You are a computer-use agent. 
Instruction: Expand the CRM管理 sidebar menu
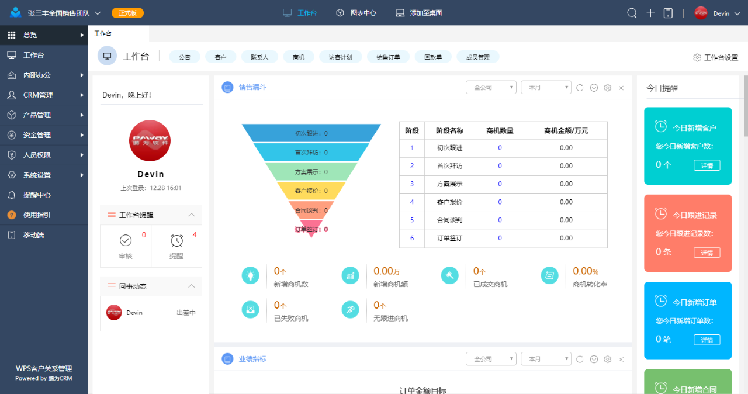pyautogui.click(x=44, y=95)
